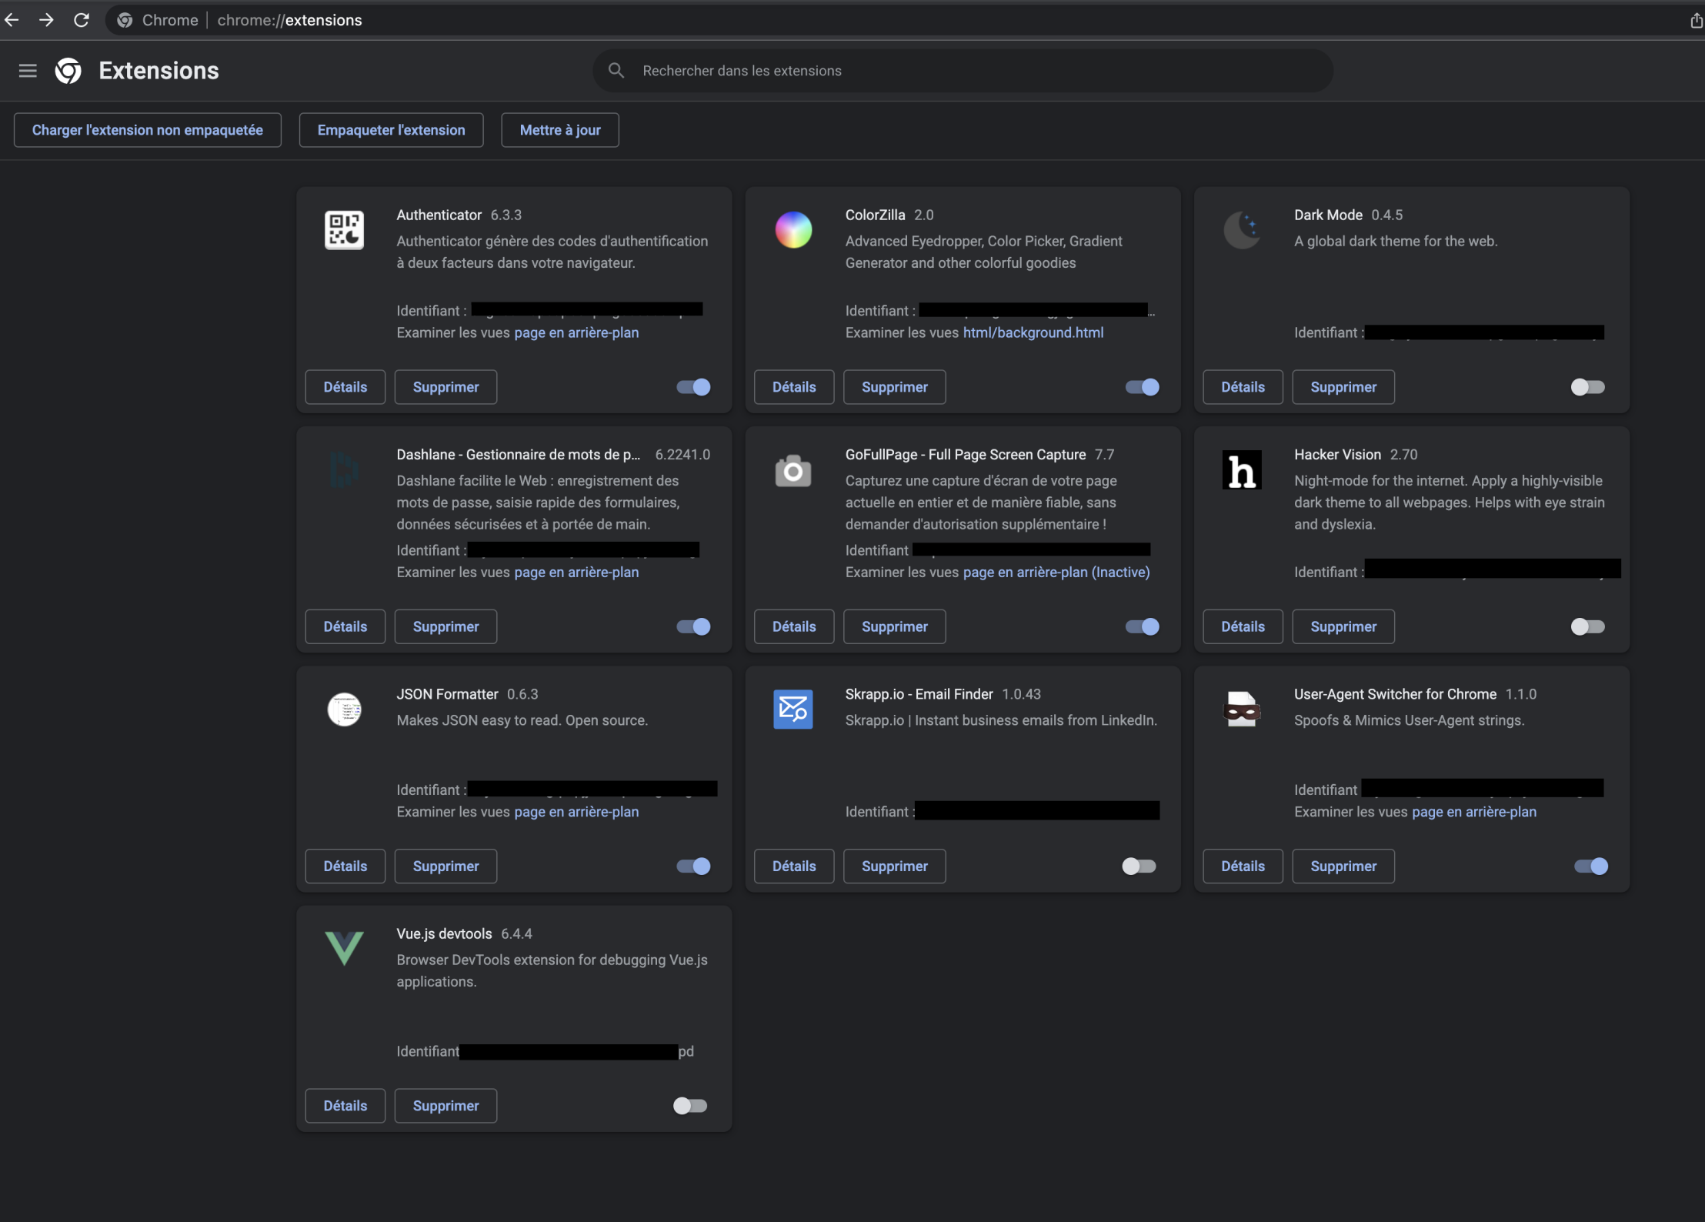Turn off the JSON Formatter toggle
1705x1222 pixels.
click(x=693, y=866)
